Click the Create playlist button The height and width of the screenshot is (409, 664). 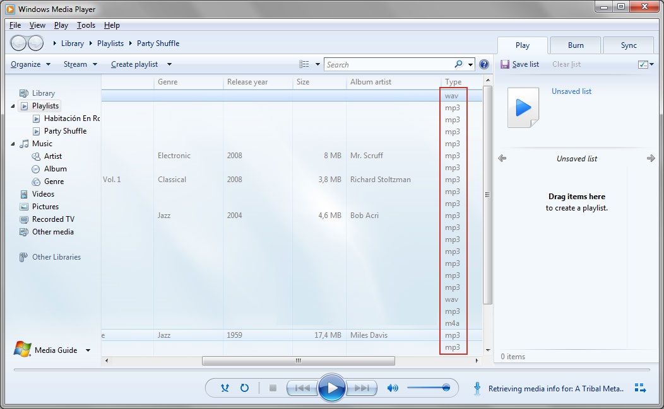coord(134,64)
